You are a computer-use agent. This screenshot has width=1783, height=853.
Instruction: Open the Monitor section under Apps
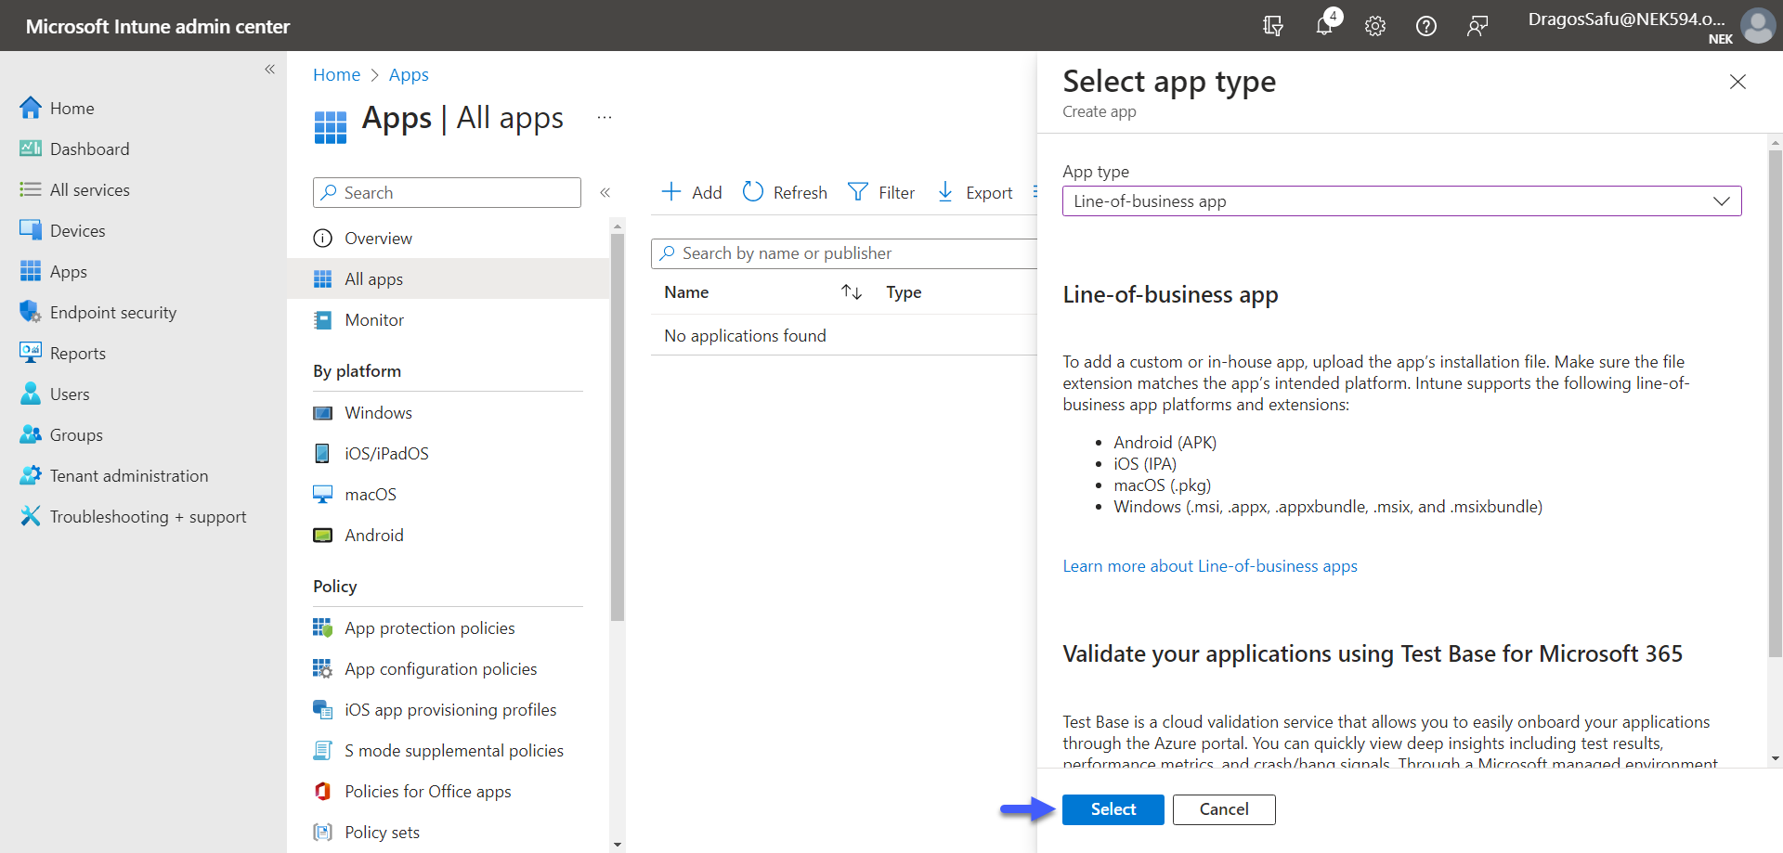pos(373,319)
